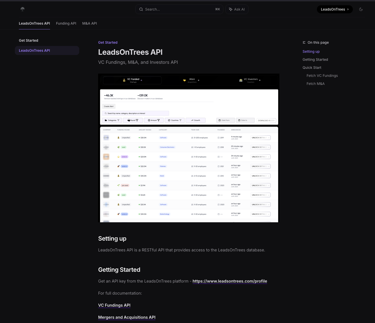The height and width of the screenshot is (323, 375).
Task: Click the On this page list icon
Action: coord(304,42)
